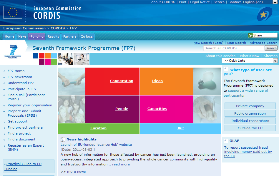Choose Individual researchers user type

(250, 121)
